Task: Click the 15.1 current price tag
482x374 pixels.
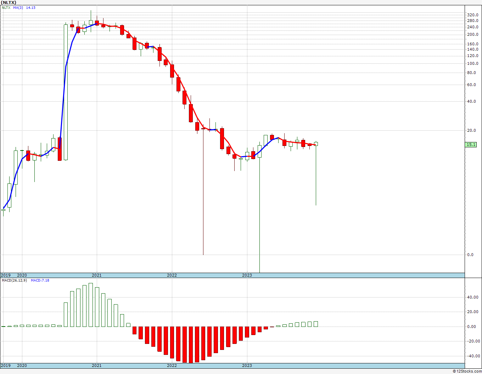Action: (471, 144)
